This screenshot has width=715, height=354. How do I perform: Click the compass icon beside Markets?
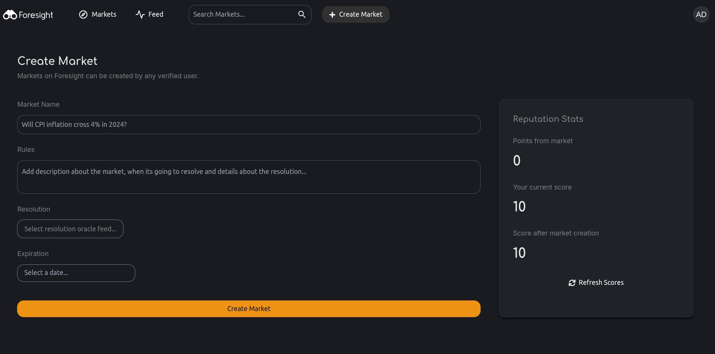[x=83, y=14]
